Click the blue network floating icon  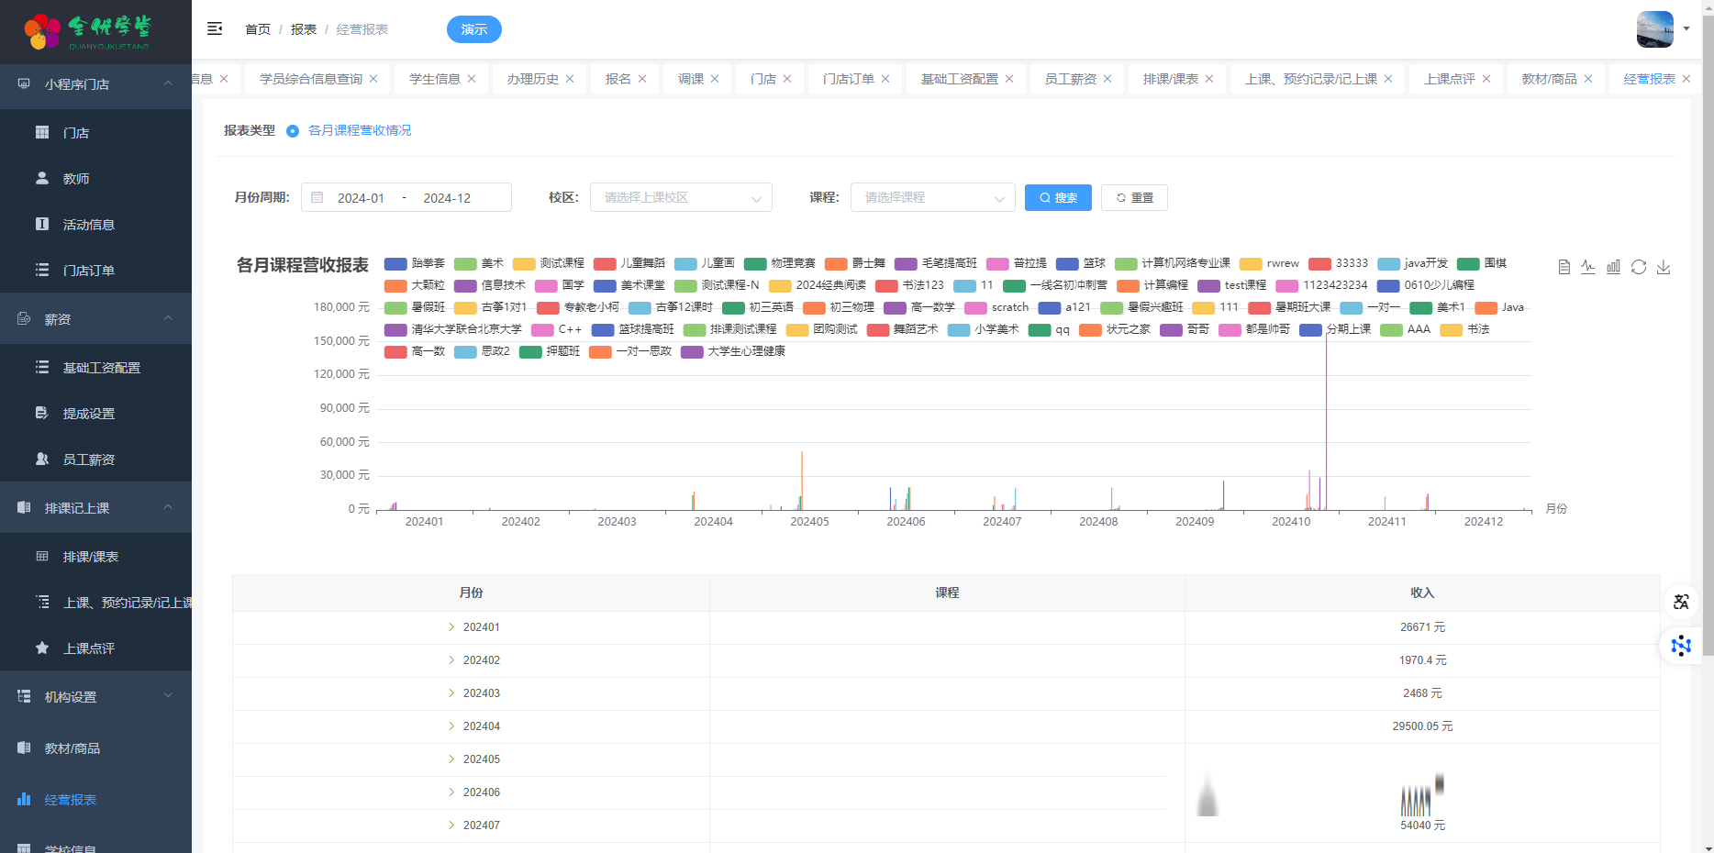[1681, 646]
